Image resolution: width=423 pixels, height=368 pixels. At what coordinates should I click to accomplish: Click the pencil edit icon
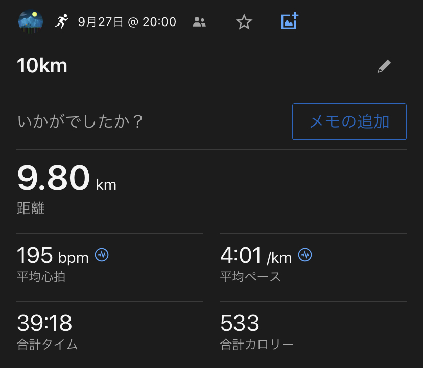pyautogui.click(x=384, y=66)
